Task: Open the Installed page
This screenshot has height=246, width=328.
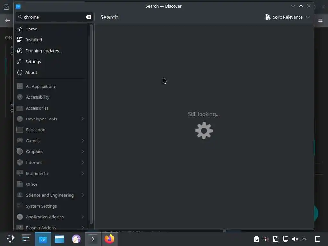Action: click(x=51, y=40)
